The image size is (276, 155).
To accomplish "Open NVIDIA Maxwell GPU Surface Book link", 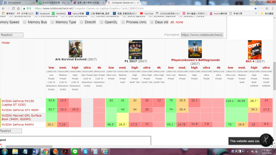I will point(21,117).
